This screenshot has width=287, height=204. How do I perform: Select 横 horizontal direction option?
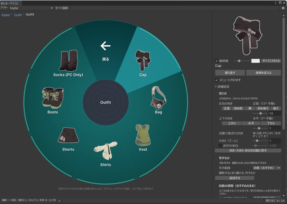click(250, 108)
